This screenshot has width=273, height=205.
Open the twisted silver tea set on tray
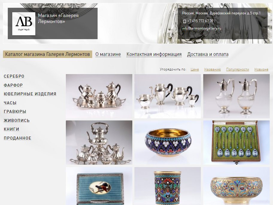(x=99, y=96)
